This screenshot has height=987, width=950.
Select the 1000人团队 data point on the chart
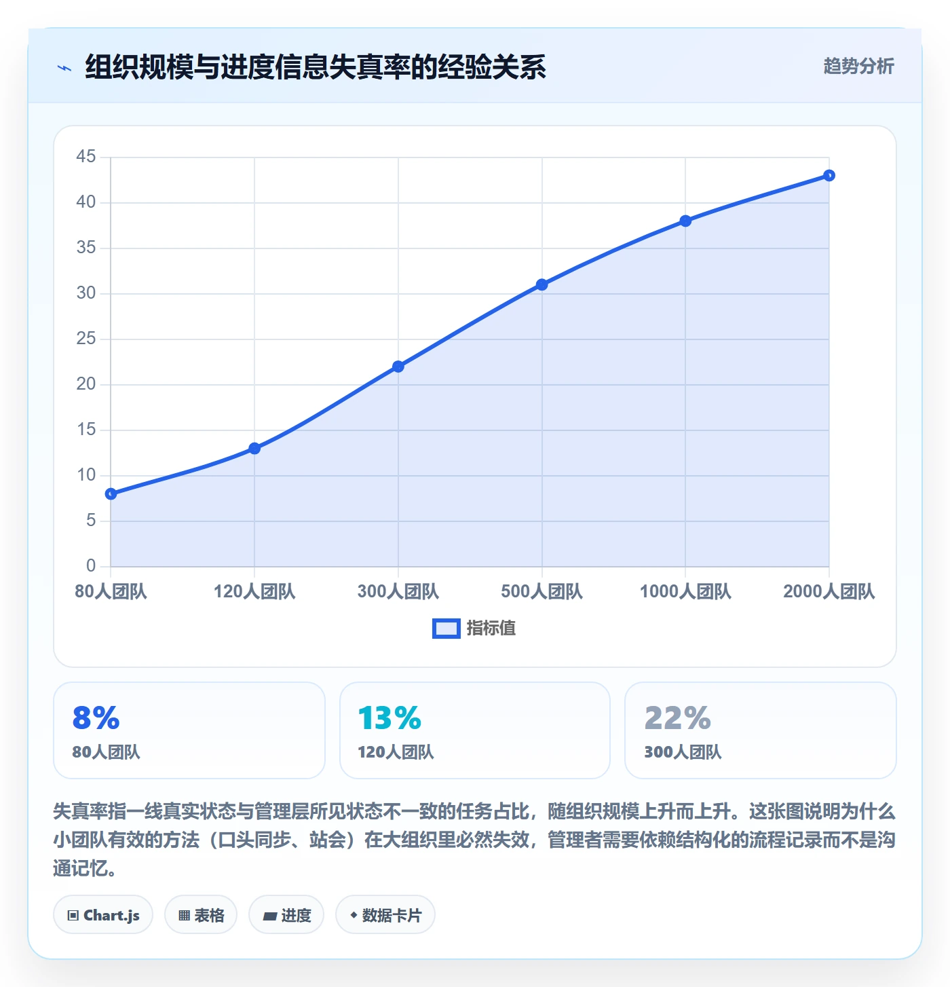click(x=685, y=221)
